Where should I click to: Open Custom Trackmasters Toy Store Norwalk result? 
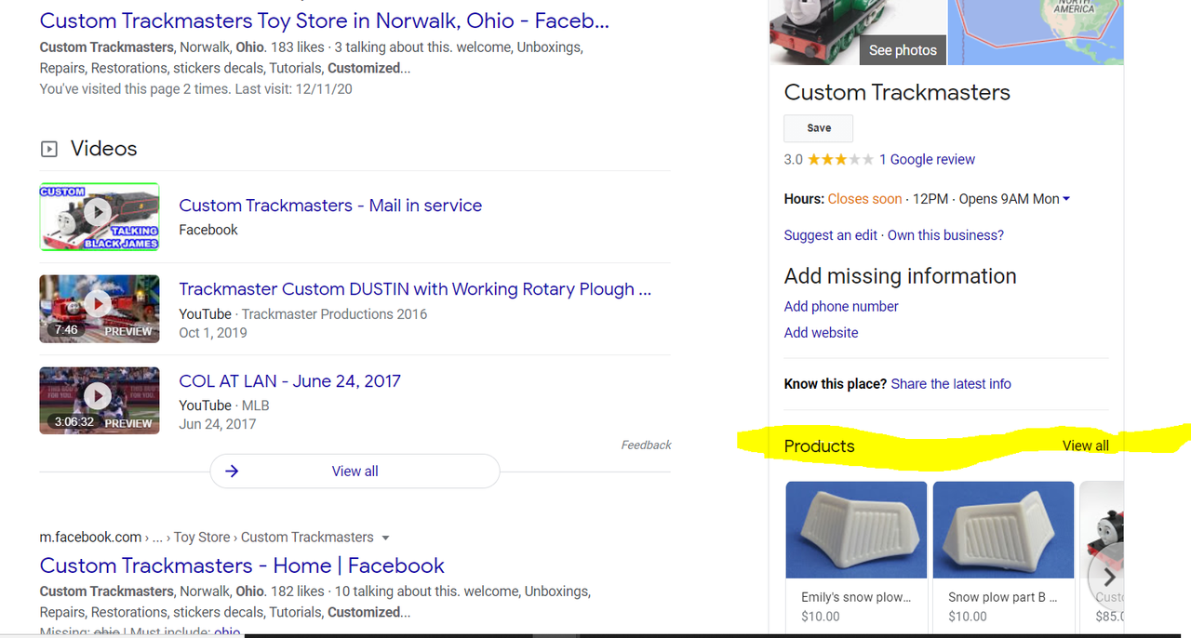324,20
